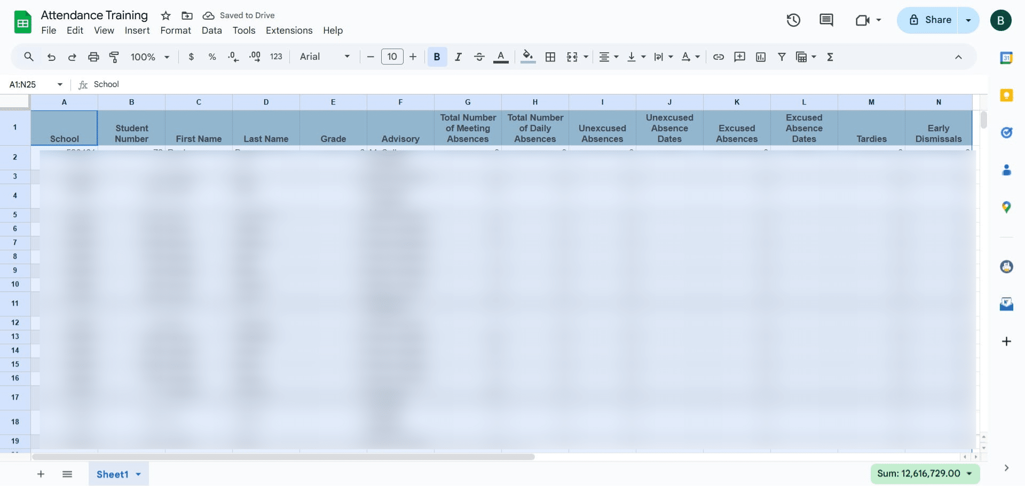This screenshot has height=486, width=1025.
Task: Collapse the toolbar menus with chevron
Action: [958, 57]
